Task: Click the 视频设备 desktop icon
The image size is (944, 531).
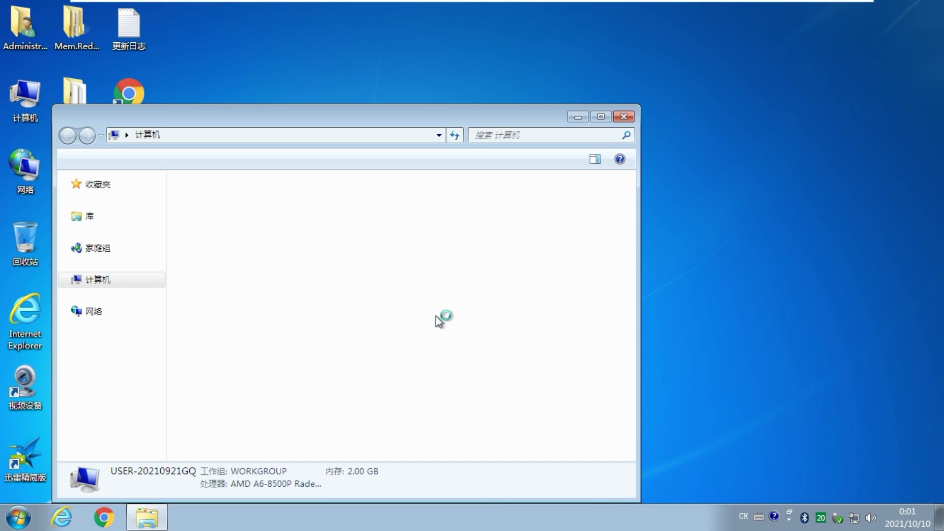Action: [x=25, y=387]
